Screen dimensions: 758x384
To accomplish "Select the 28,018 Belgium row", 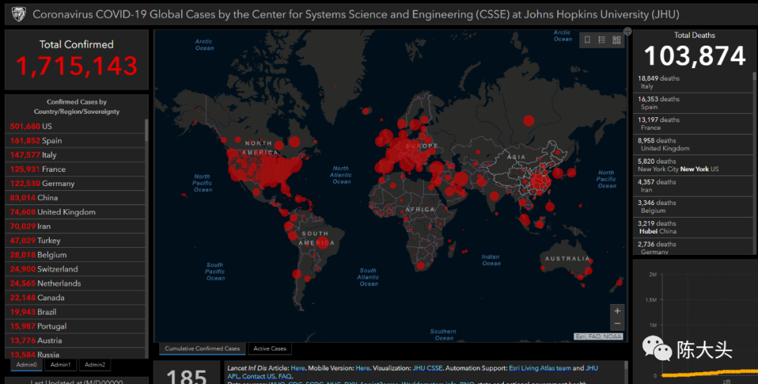I will pyautogui.click(x=75, y=255).
